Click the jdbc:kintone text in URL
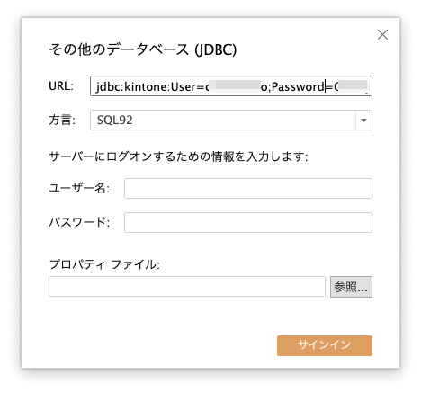This screenshot has height=393, width=421. pos(132,87)
